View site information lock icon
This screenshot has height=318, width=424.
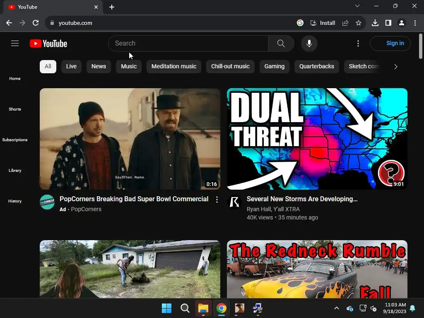tap(52, 23)
